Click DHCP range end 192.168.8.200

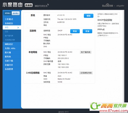tap(63, 67)
